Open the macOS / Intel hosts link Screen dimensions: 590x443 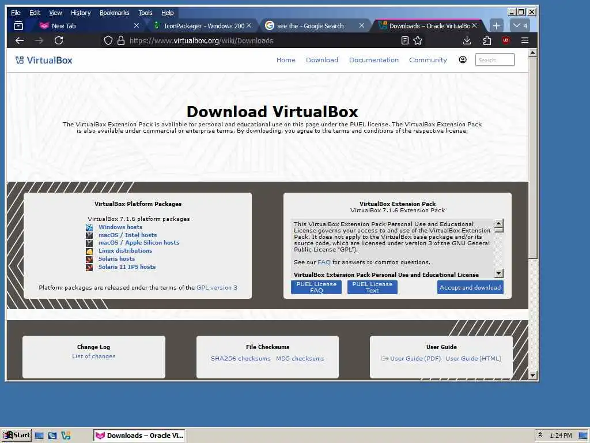(127, 235)
